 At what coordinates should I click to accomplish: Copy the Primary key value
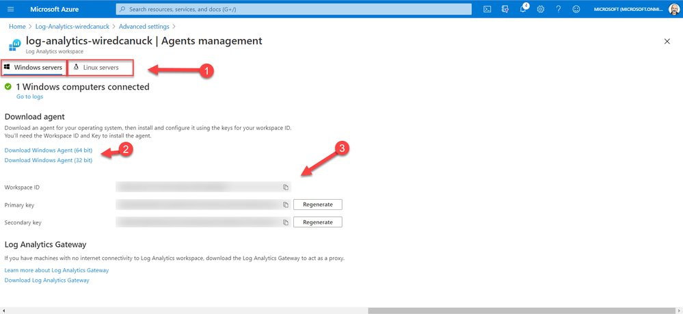286,205
